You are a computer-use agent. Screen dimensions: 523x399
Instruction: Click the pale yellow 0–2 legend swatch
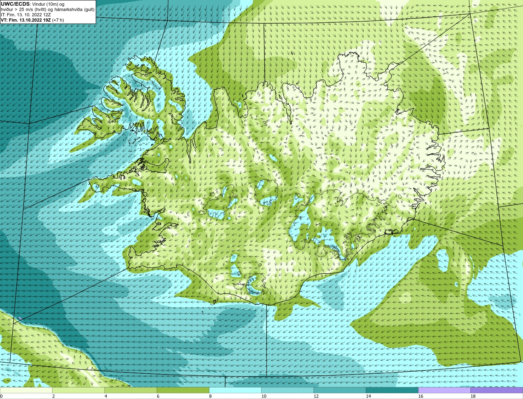[26, 390]
